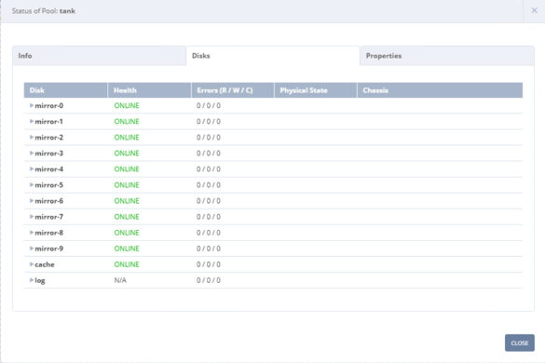Expand the mirror-7 triangle
Image resolution: width=545 pixels, height=363 pixels.
pyautogui.click(x=32, y=217)
